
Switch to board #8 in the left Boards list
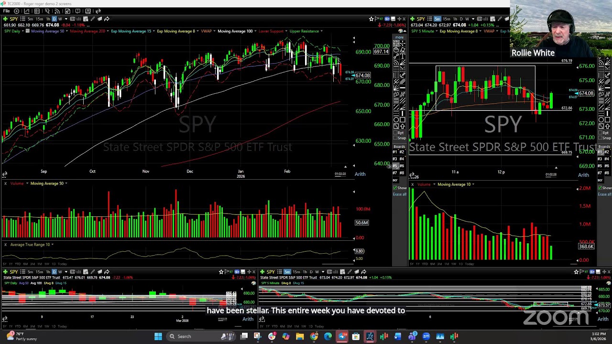point(402,173)
